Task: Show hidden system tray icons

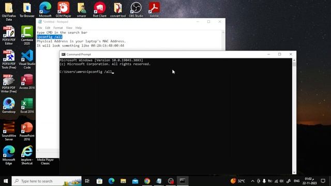Action: point(252,181)
